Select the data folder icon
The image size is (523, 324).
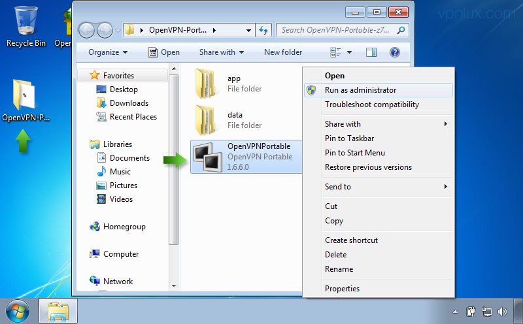click(x=205, y=120)
